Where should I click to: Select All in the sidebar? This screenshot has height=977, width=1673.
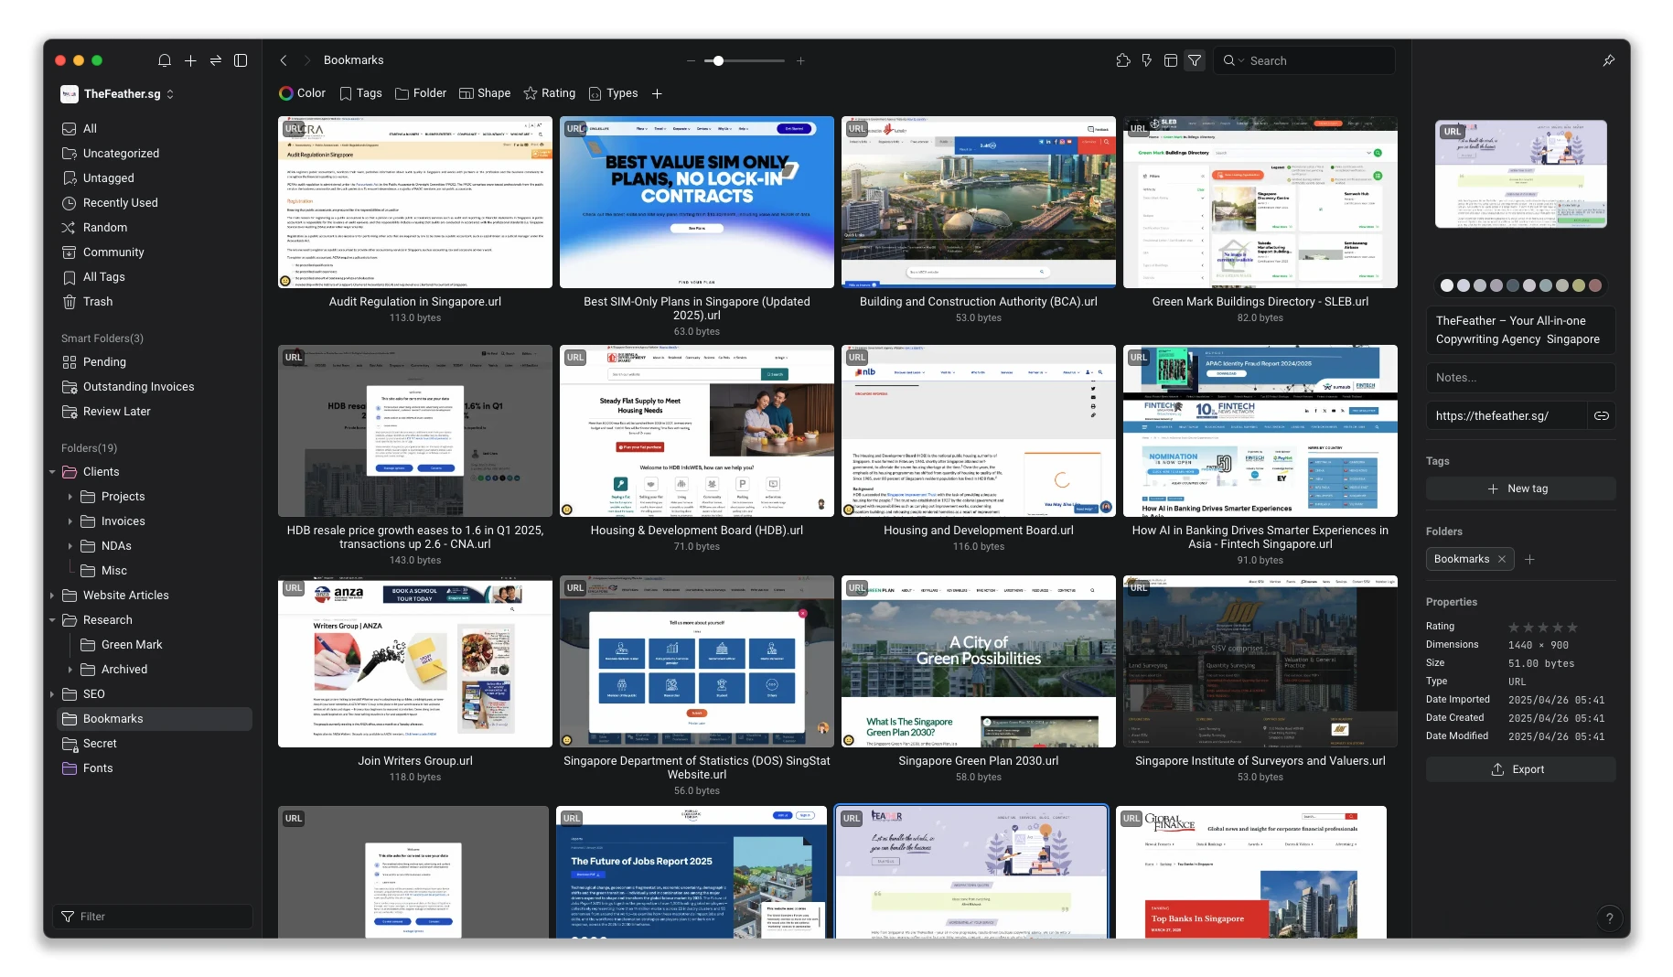(x=154, y=129)
